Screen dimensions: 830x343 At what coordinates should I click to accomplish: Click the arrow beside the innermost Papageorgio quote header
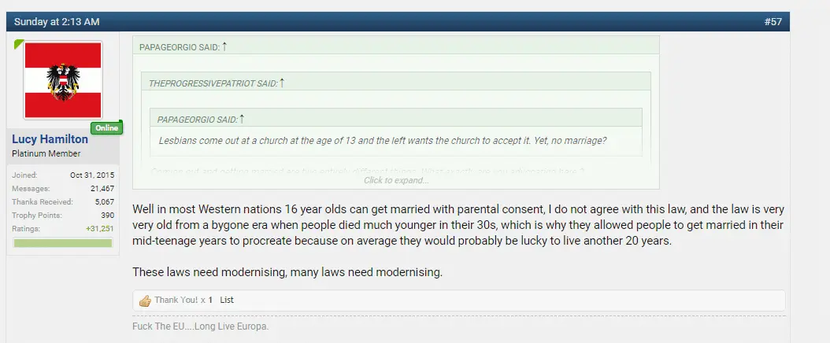point(242,118)
